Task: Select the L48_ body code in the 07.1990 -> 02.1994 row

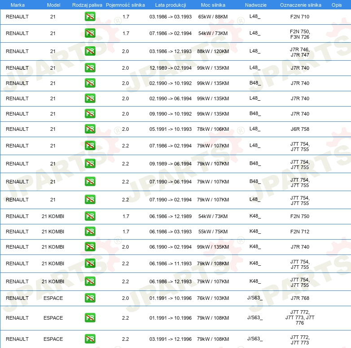Action: (x=255, y=199)
